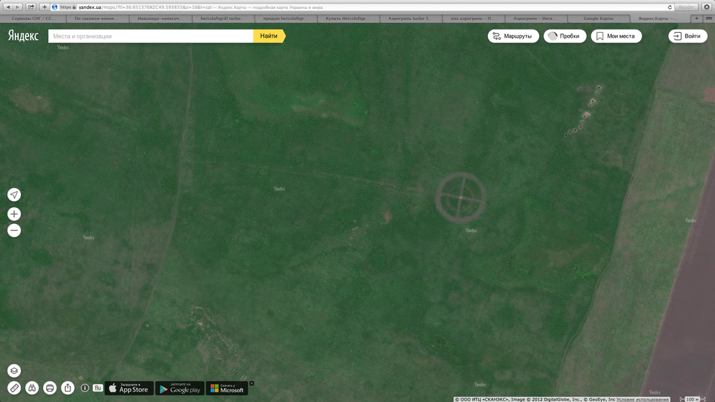Switch to По законам военн... tab
715x402 pixels.
[x=96, y=18]
